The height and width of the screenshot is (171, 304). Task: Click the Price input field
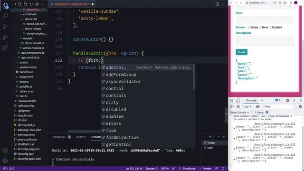tap(265, 19)
